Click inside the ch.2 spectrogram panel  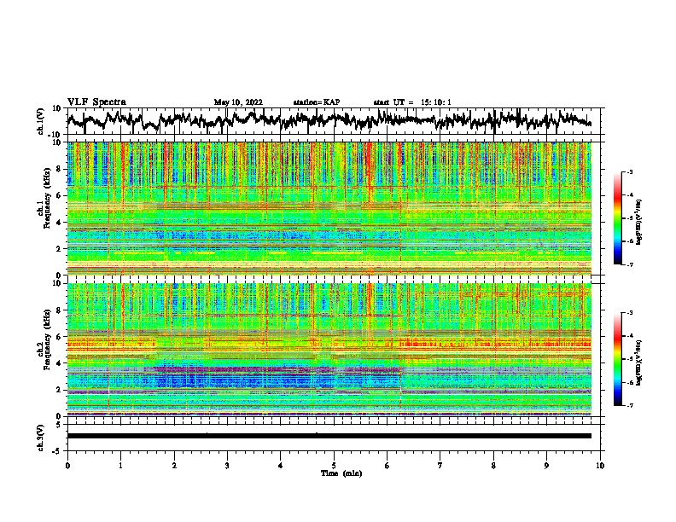coord(329,350)
